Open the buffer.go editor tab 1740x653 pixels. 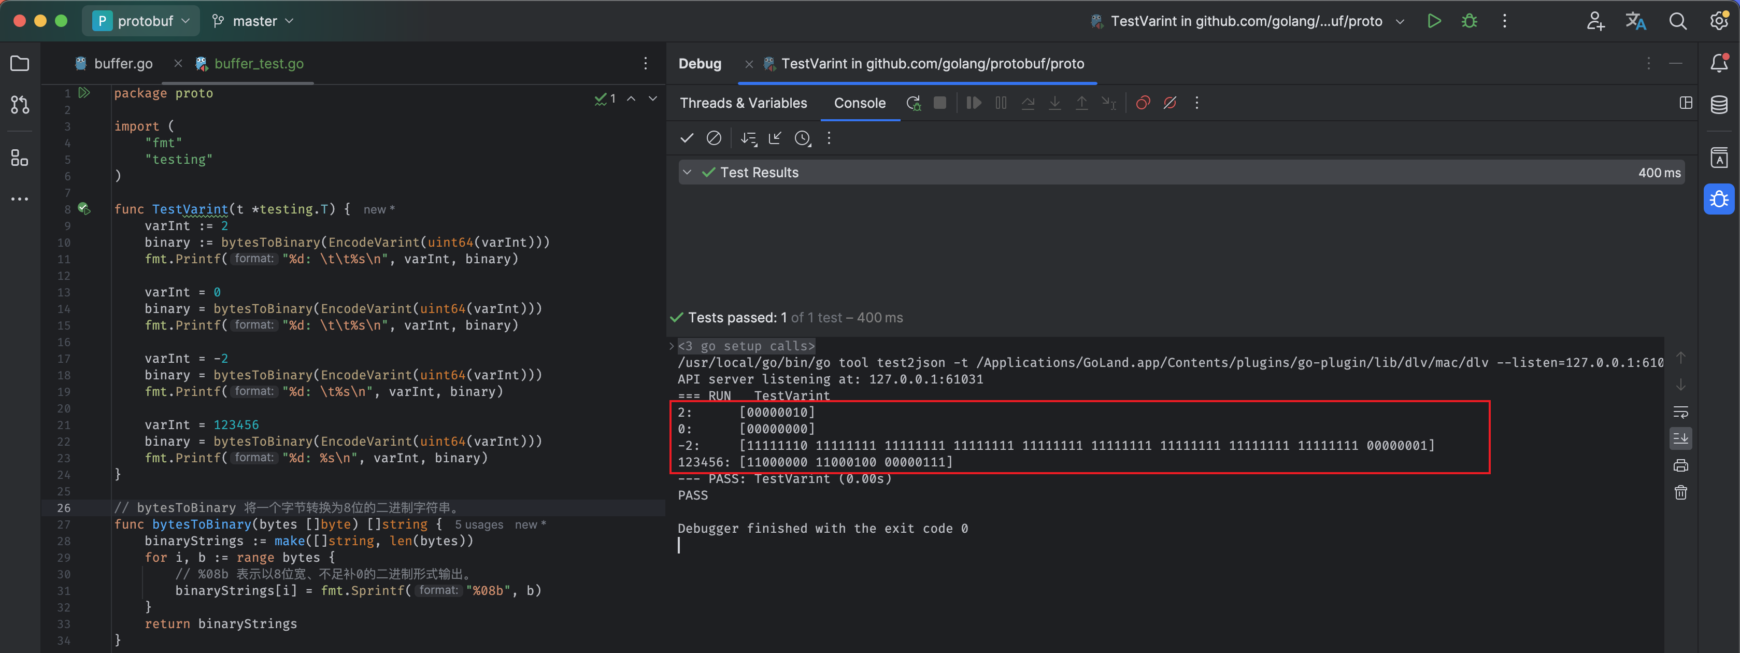tap(123, 63)
